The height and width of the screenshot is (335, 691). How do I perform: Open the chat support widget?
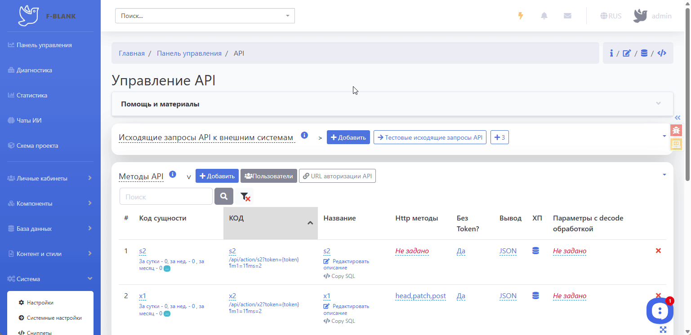[x=659, y=310]
